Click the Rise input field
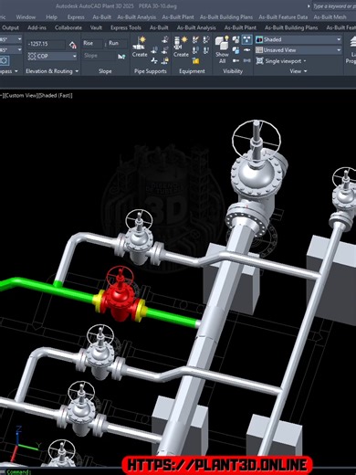This screenshot has width=356, height=475. 93,43
